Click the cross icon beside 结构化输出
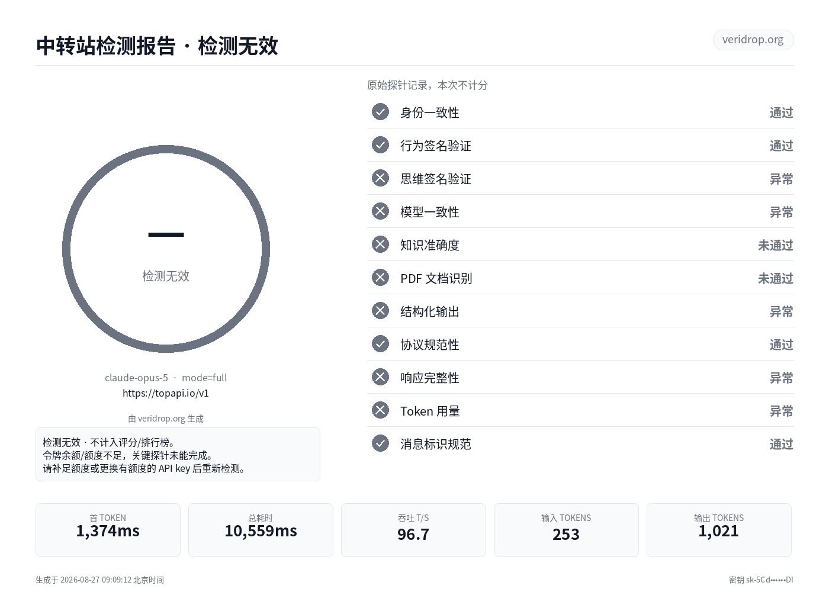This screenshot has height=592, width=829. point(380,311)
